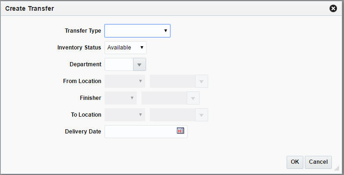The image size is (344, 175).
Task: Expand the Department list arrow button
Action: [139, 64]
